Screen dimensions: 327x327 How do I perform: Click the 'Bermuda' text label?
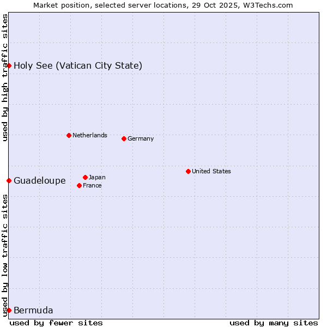[33, 311]
